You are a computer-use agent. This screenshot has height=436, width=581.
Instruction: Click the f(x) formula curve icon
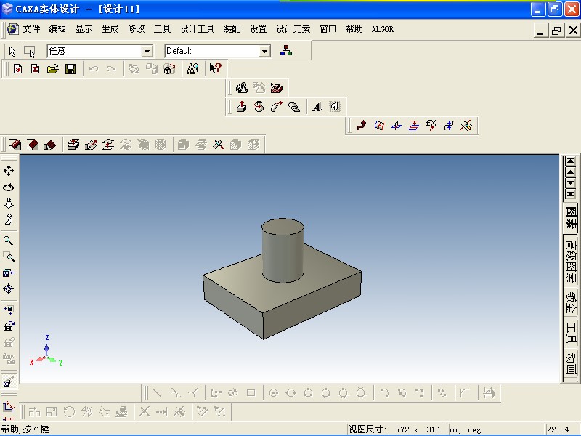point(431,125)
